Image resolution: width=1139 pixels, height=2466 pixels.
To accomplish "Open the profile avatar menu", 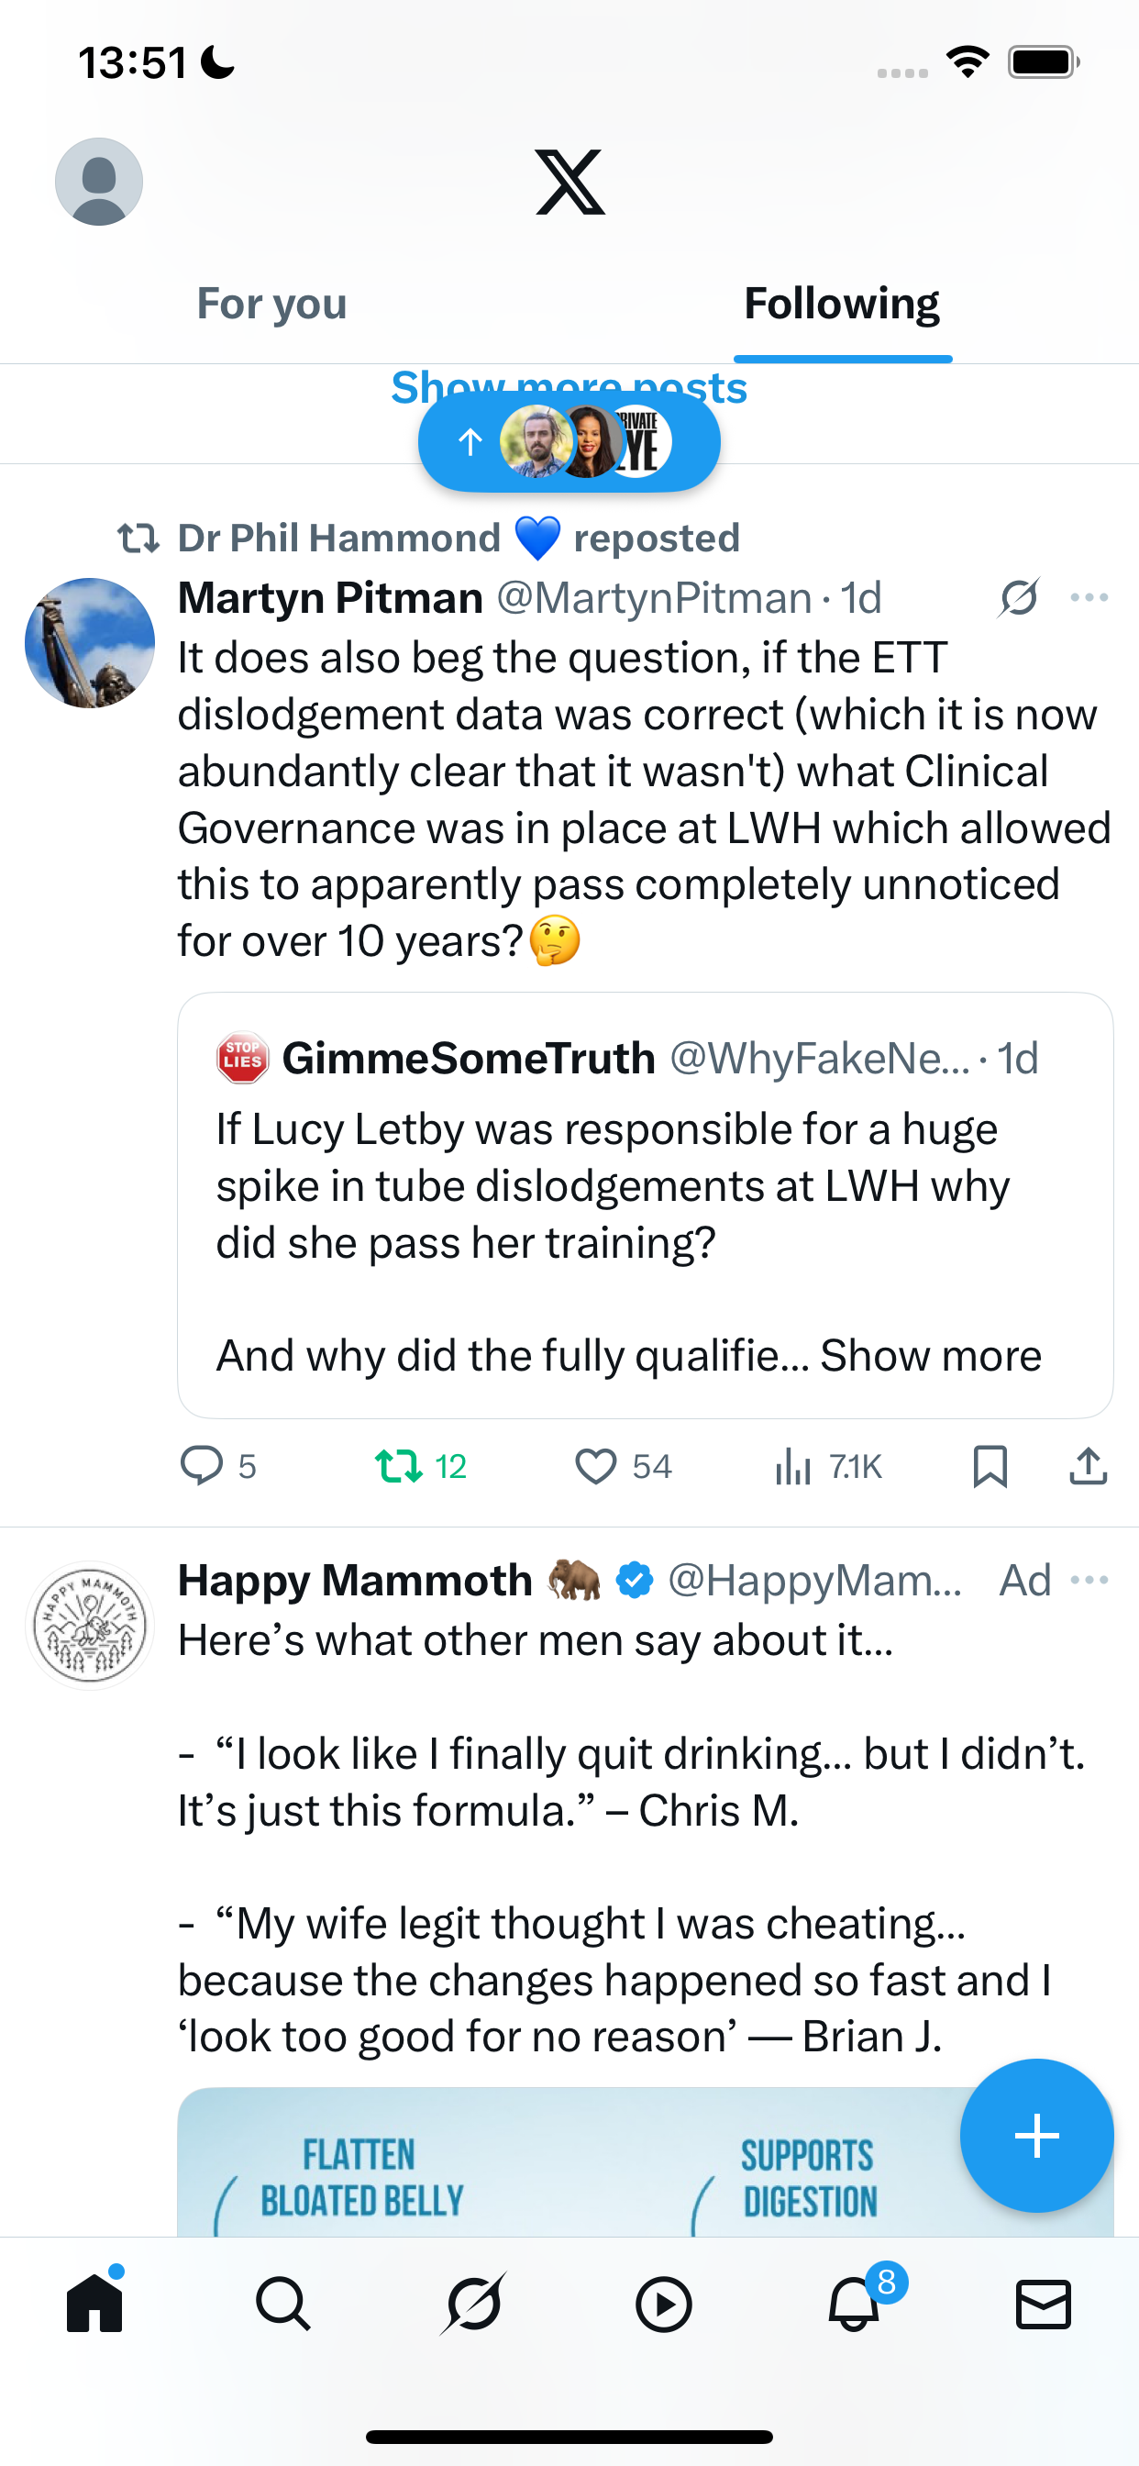I will pos(99,182).
